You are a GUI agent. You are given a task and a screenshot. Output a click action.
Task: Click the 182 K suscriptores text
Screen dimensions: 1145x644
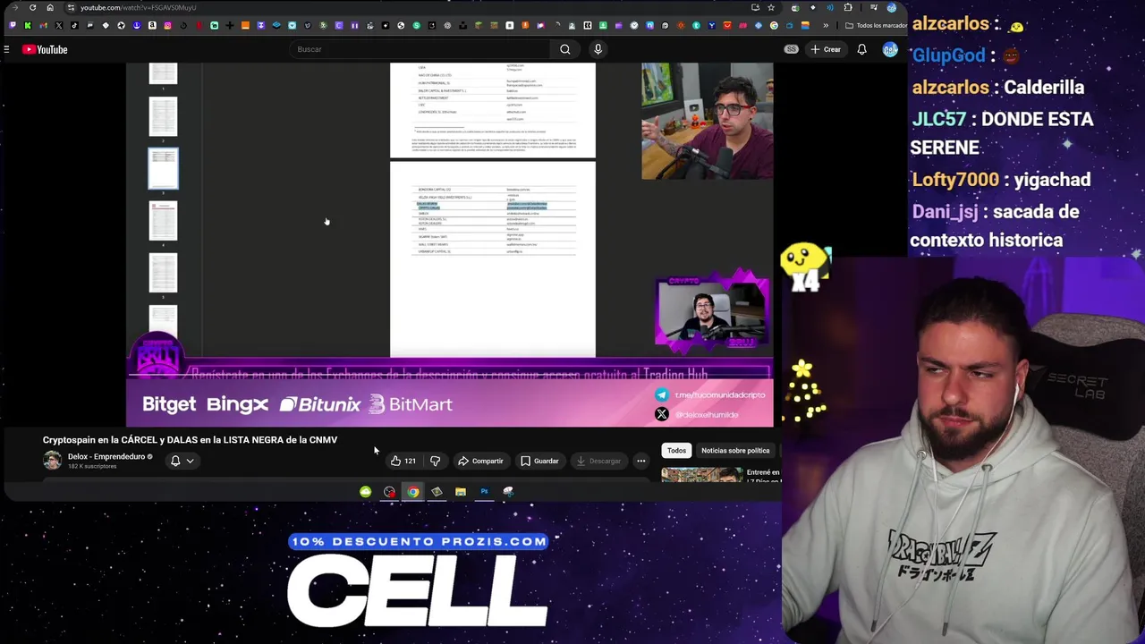(x=92, y=467)
